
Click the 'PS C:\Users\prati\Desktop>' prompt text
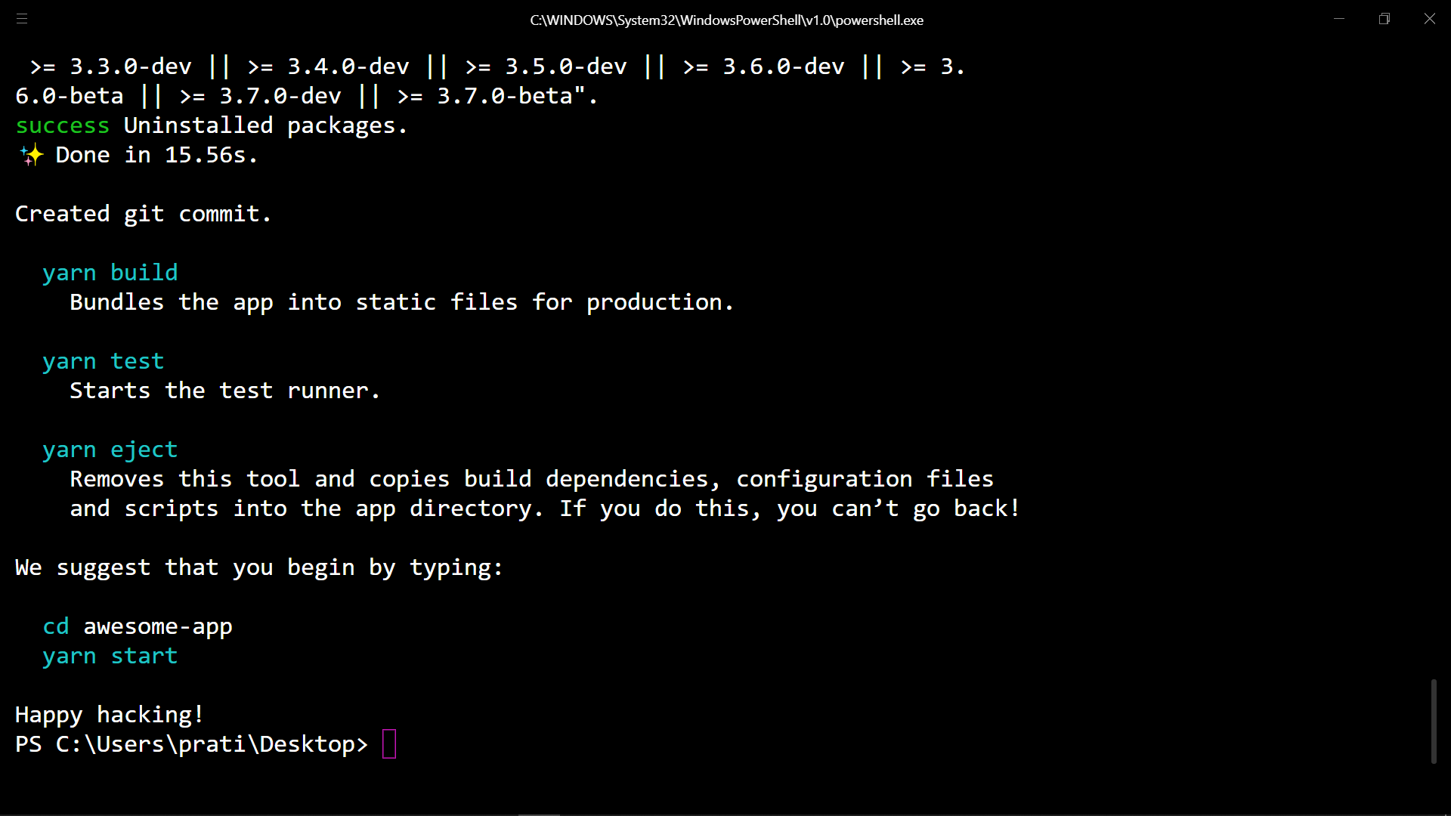pos(191,744)
